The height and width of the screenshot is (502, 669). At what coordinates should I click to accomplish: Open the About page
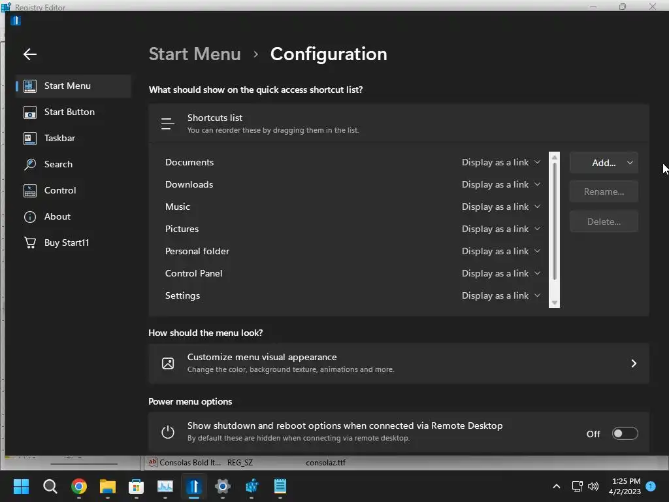(x=73, y=216)
